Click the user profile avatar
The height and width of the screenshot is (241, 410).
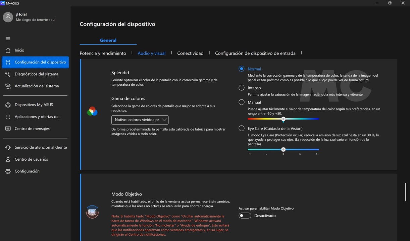coord(8,17)
